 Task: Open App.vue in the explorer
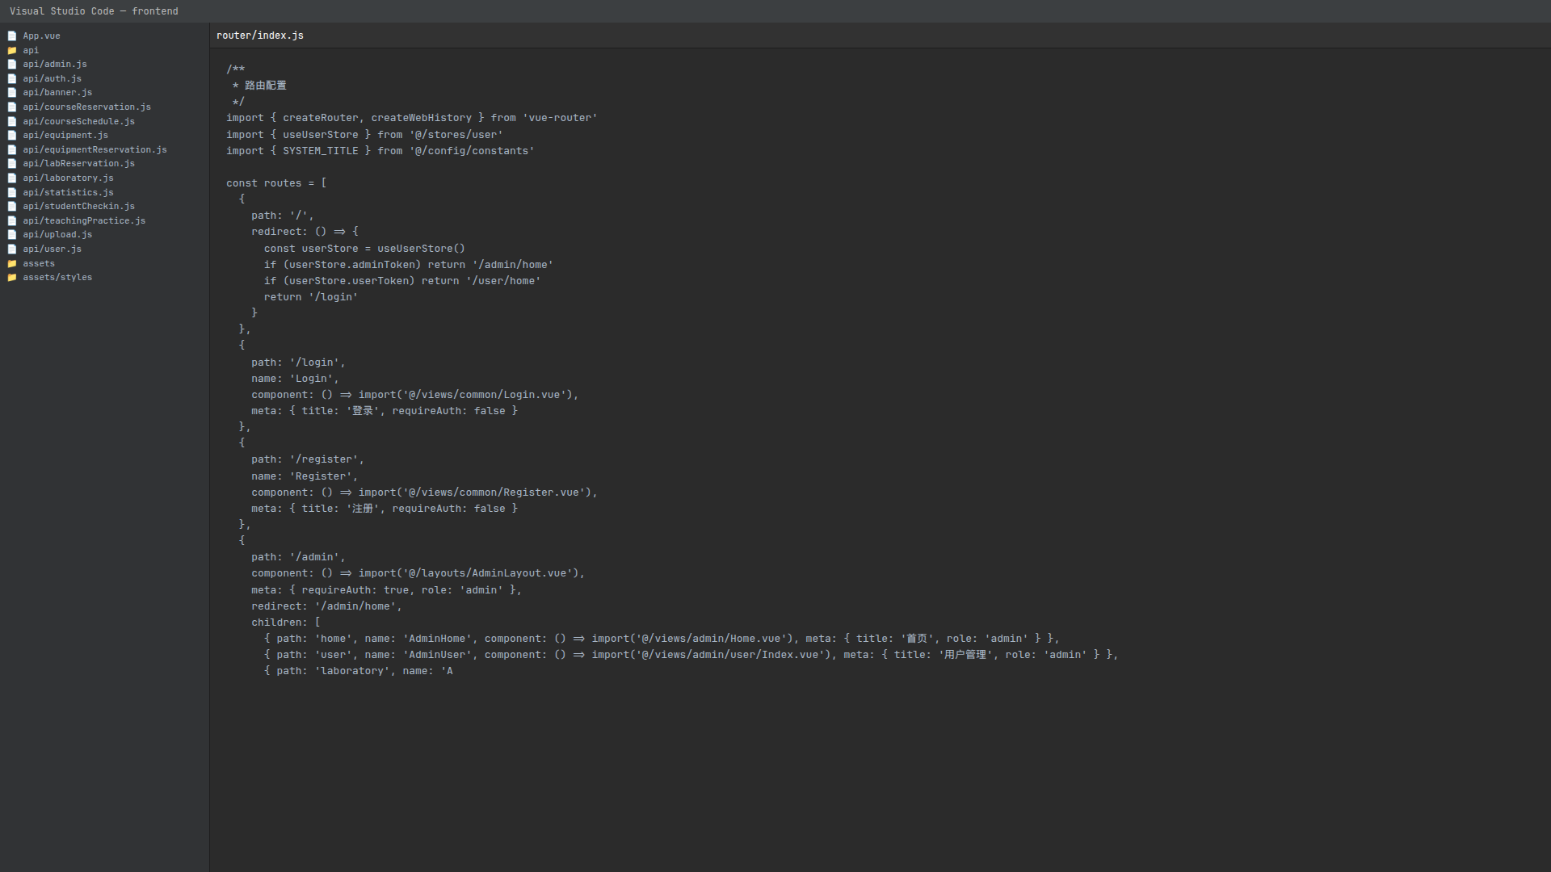(41, 36)
